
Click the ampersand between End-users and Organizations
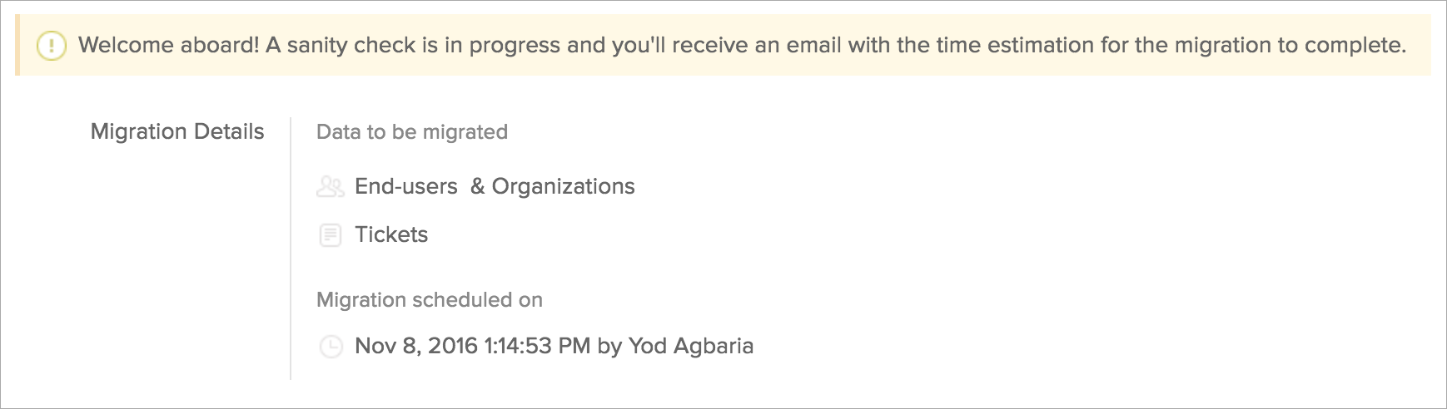pyautogui.click(x=478, y=187)
